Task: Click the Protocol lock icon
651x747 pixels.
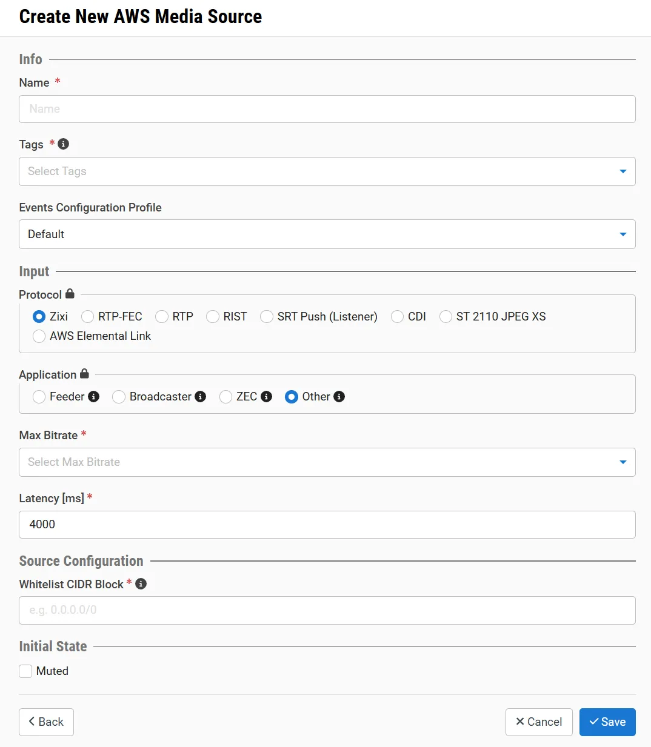Action: 70,294
